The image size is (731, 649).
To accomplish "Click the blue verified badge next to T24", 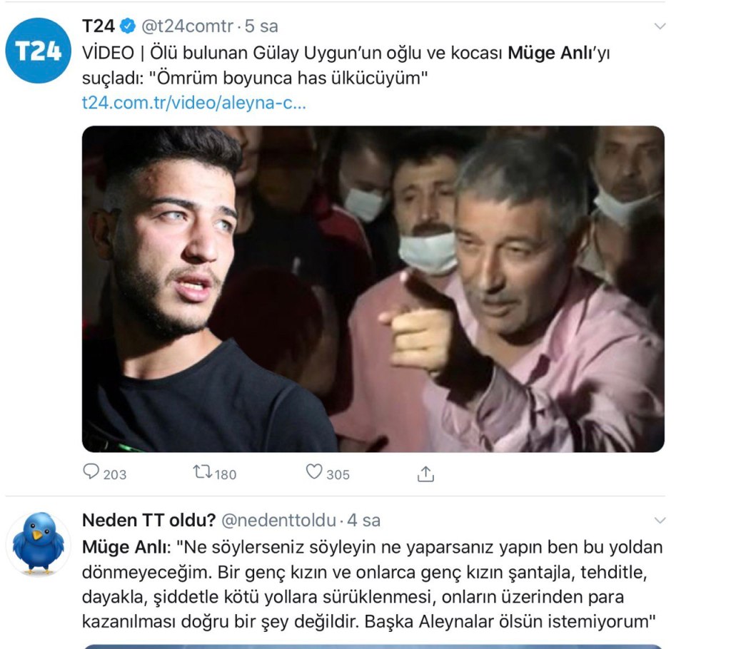I will (128, 26).
